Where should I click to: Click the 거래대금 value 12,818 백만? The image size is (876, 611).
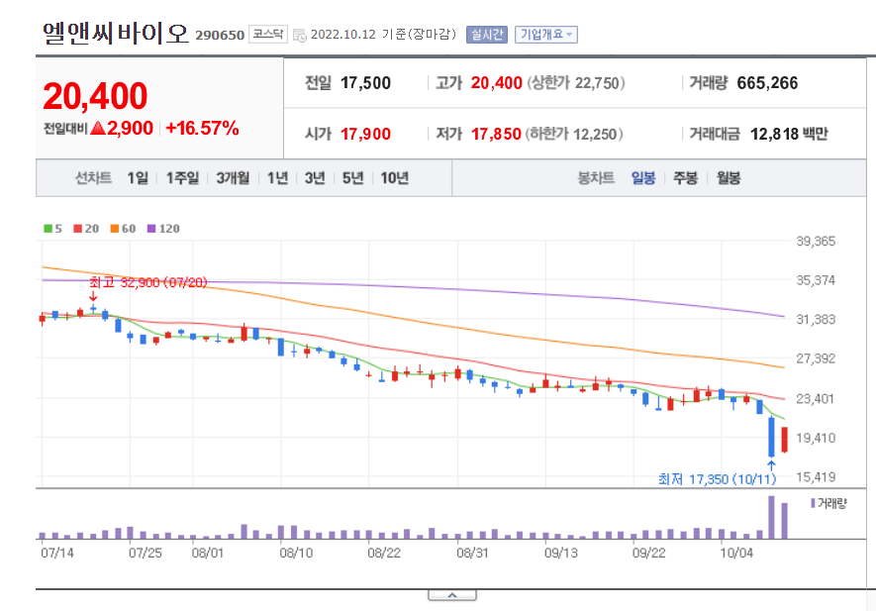point(789,134)
